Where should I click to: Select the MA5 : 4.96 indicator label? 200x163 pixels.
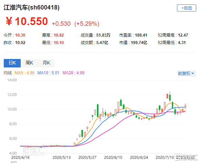(24, 73)
